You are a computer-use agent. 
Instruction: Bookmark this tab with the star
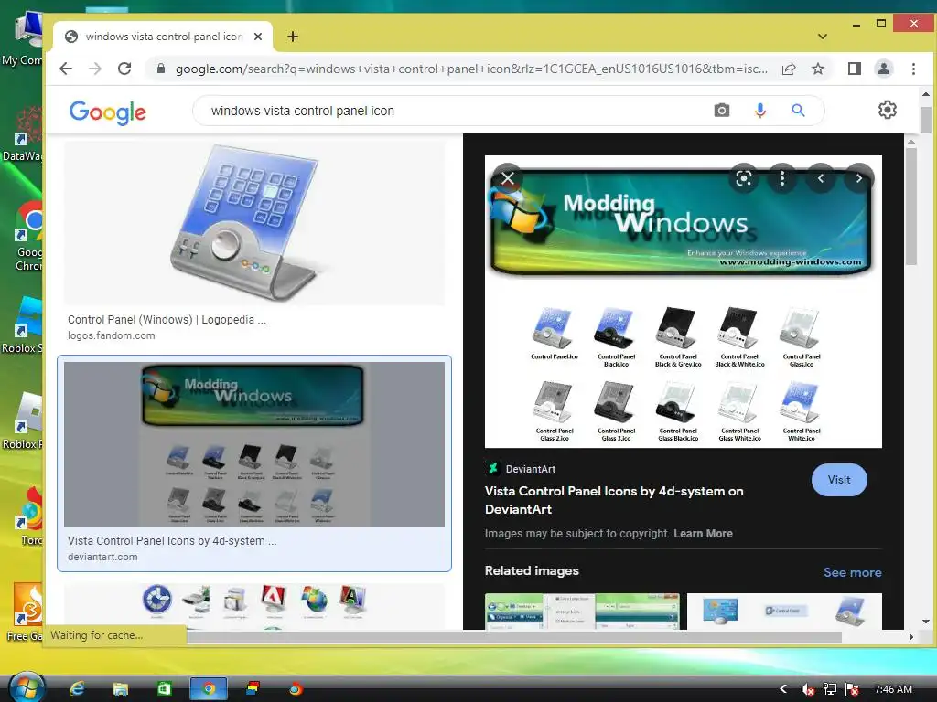click(x=818, y=69)
